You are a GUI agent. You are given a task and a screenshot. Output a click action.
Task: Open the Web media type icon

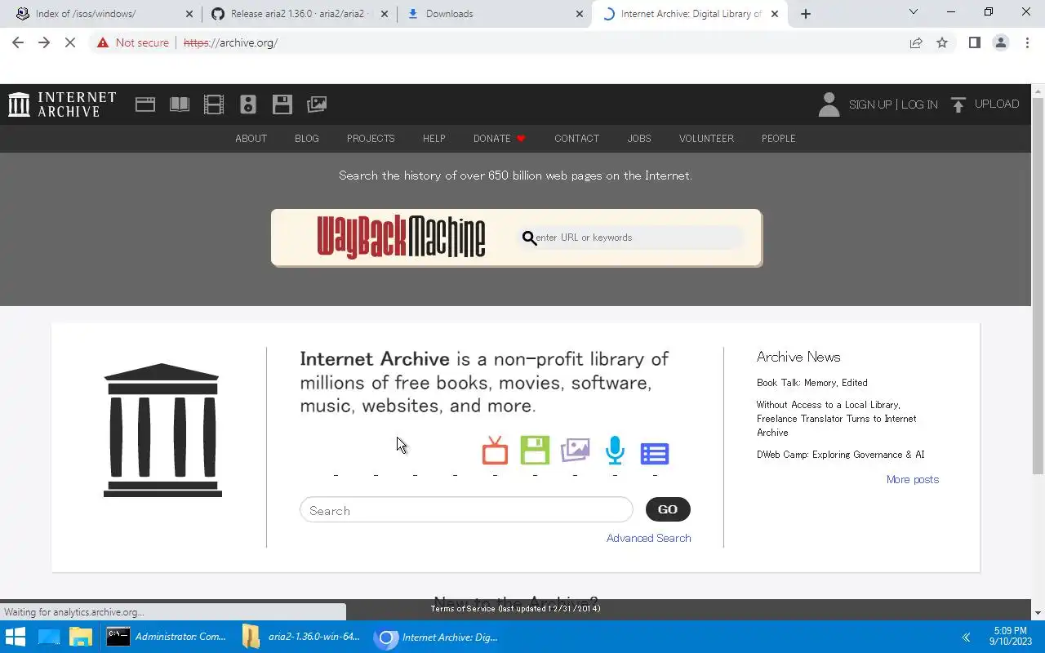145,104
